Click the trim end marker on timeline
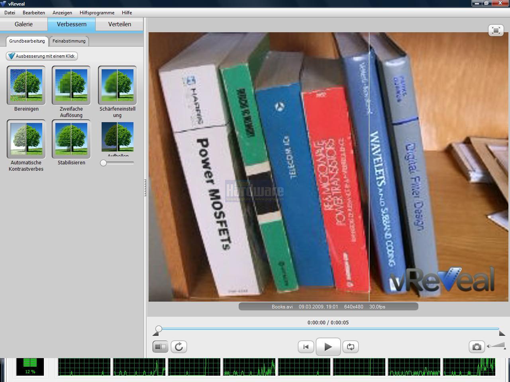 (x=502, y=333)
